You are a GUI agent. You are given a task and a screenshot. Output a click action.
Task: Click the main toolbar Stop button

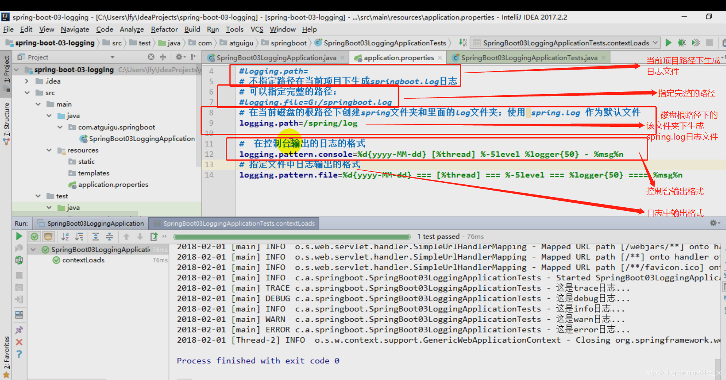[710, 43]
